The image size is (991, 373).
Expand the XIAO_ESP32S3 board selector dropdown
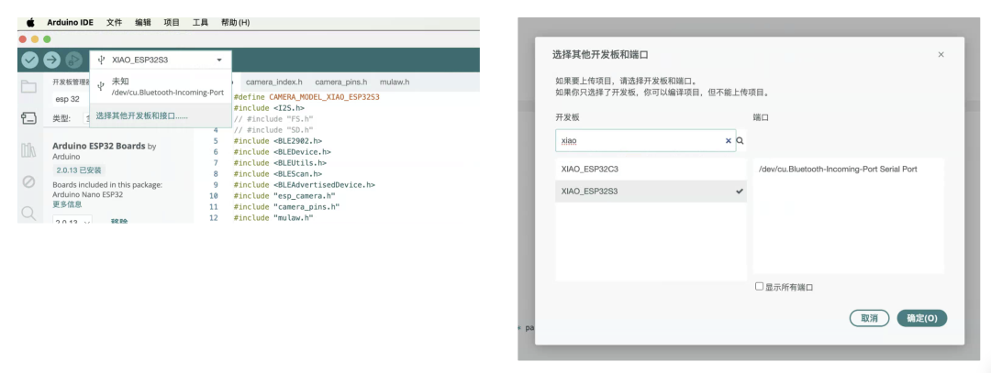pyautogui.click(x=161, y=60)
